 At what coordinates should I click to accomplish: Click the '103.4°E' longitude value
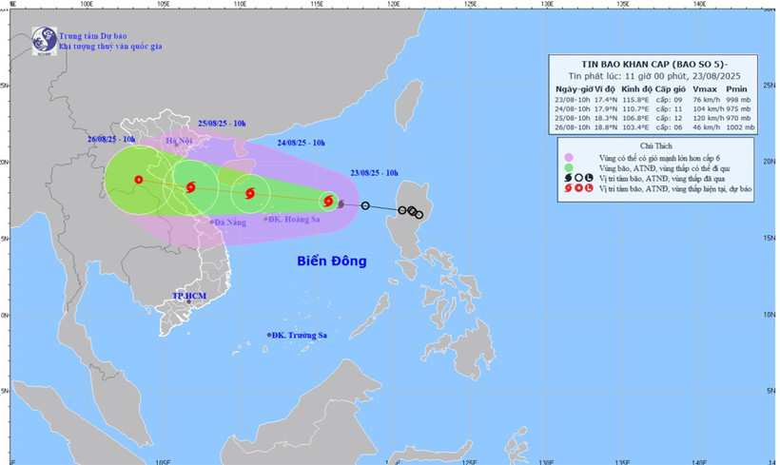(x=635, y=127)
